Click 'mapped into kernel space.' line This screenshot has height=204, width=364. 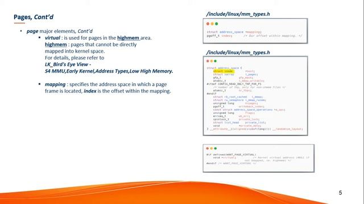click(x=75, y=51)
